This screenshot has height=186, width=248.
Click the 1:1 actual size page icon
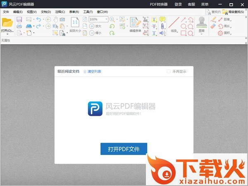click(75, 22)
